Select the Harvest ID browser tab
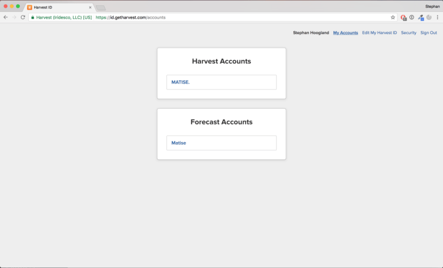This screenshot has height=268, width=443. tap(59, 7)
